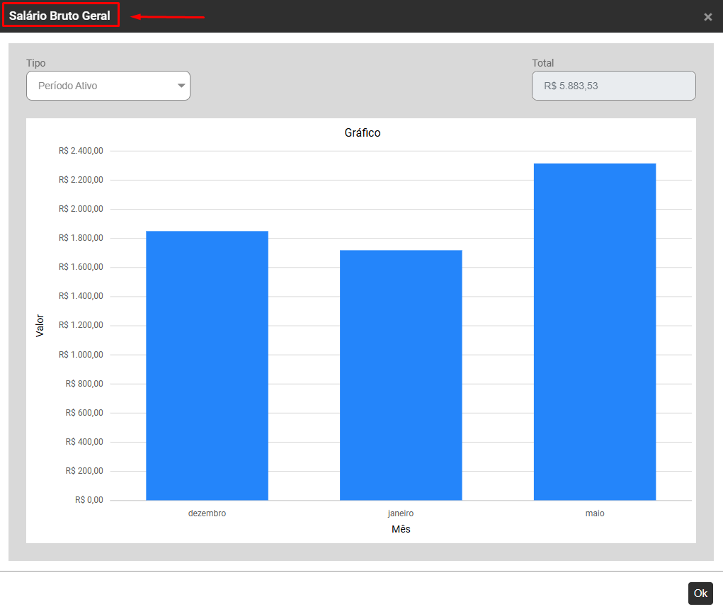Image resolution: width=723 pixels, height=614 pixels.
Task: Click the Tipo field label
Action: (36, 63)
